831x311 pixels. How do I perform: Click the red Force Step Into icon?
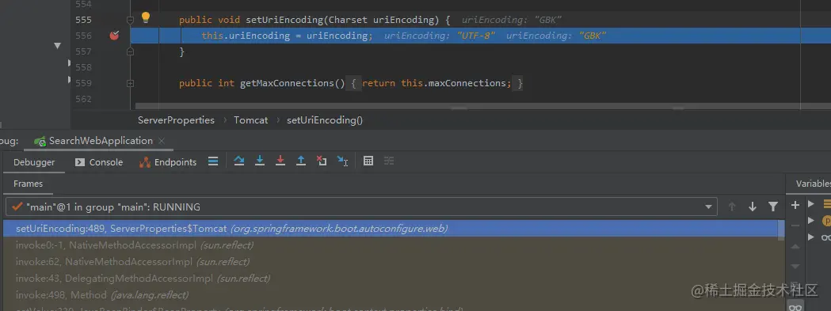[280, 161]
